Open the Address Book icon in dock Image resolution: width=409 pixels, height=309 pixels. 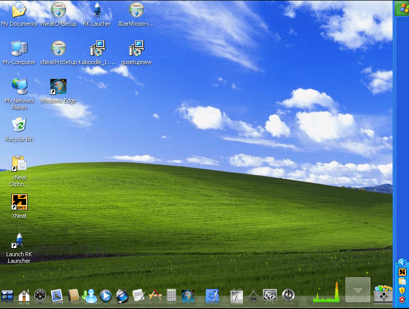73,296
